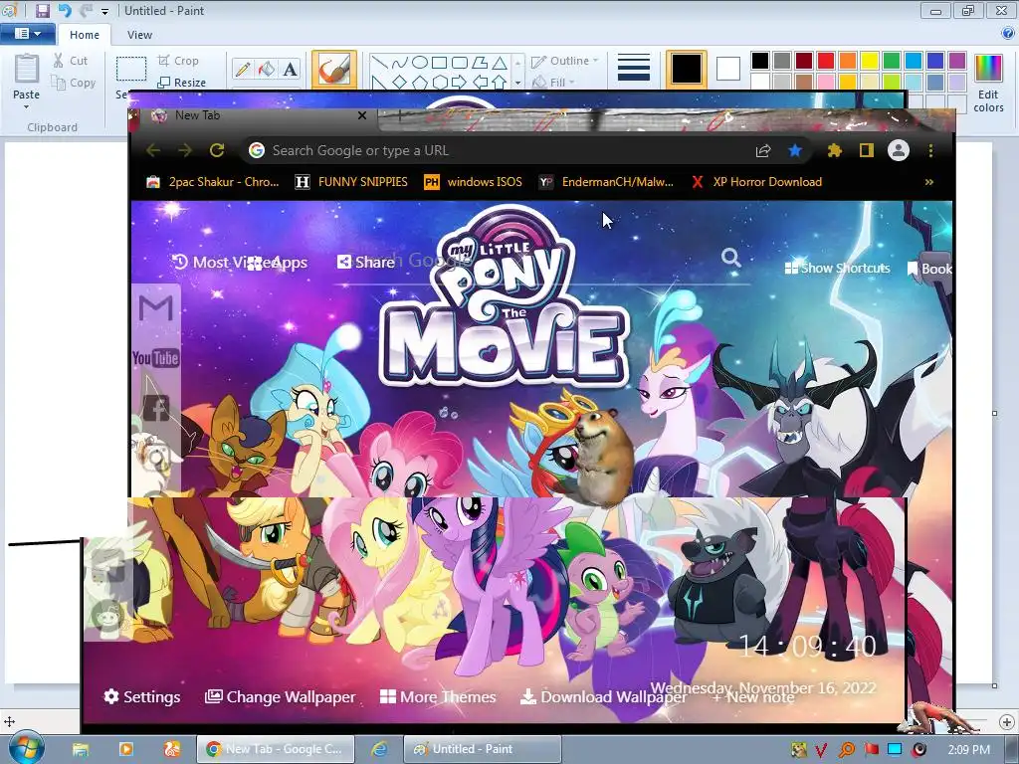
Task: Open the Fill dropdown
Action: [553, 83]
